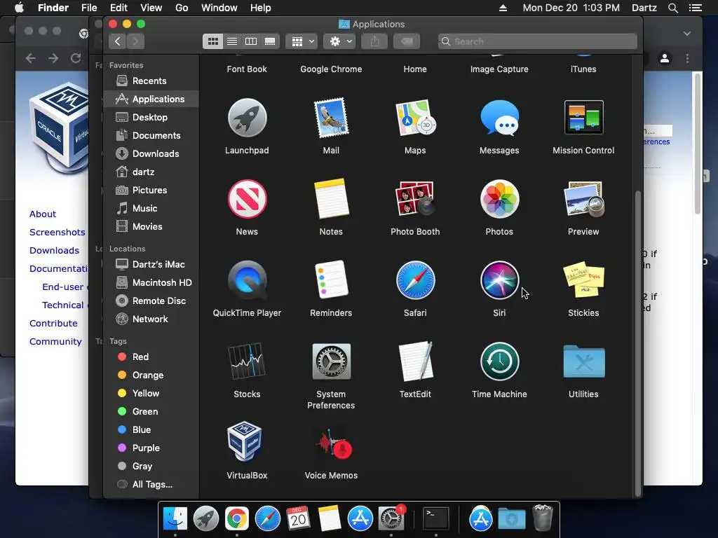
Task: Open the Utilities folder
Action: (584, 361)
